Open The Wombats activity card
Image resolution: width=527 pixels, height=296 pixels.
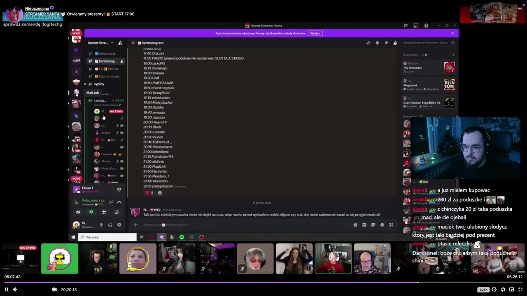(429, 67)
